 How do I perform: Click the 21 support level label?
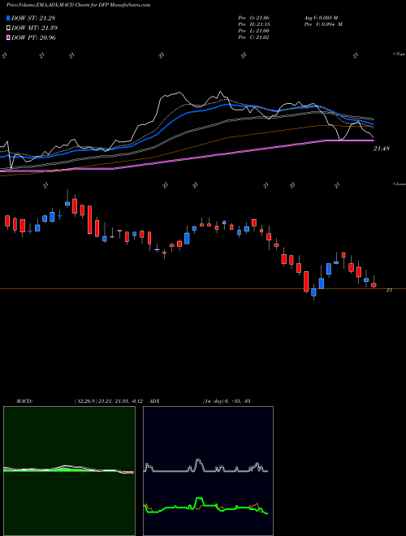tap(389, 290)
